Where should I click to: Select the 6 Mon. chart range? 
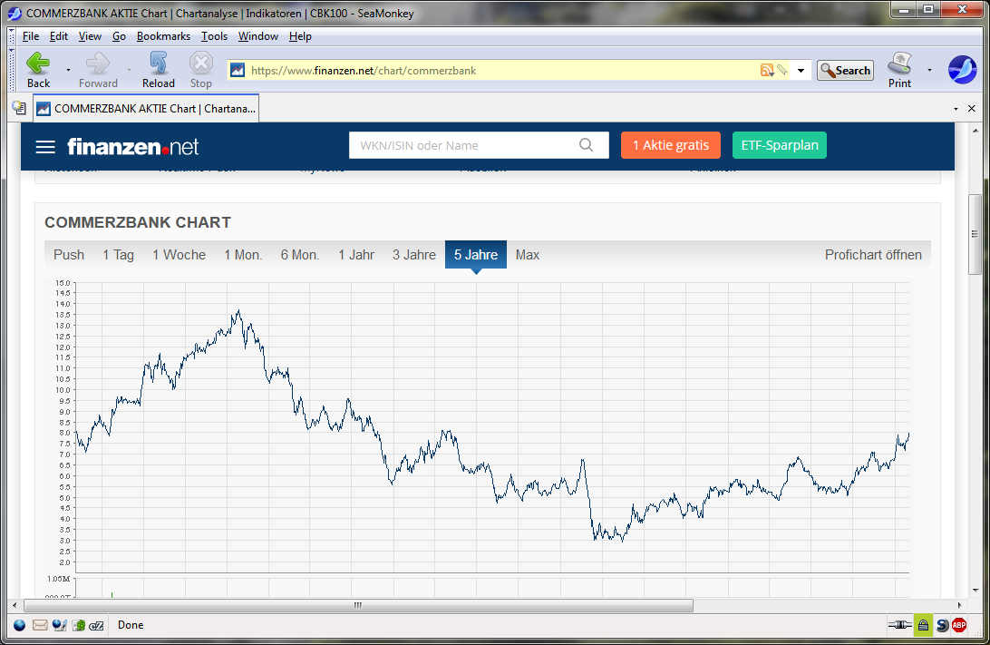[300, 255]
